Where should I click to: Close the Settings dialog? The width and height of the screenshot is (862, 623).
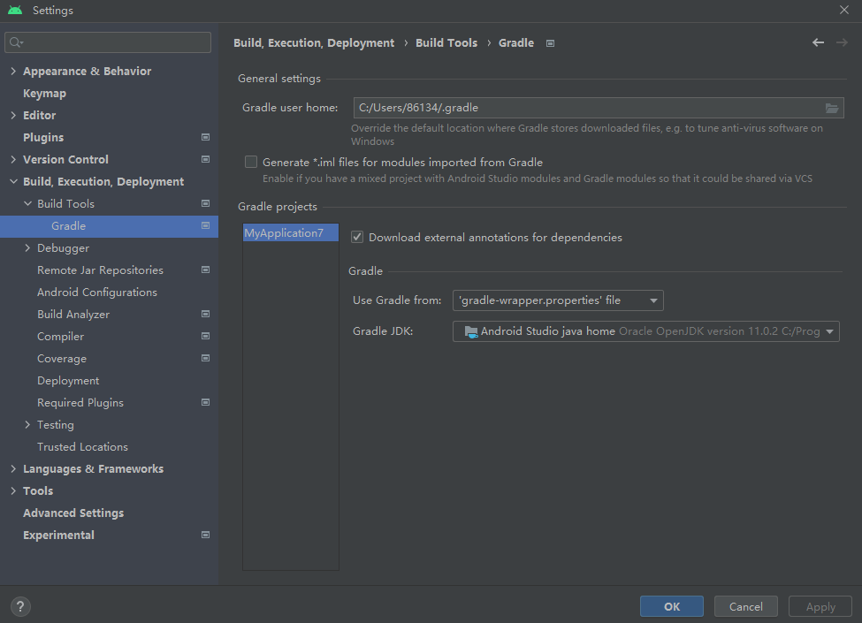tap(843, 10)
